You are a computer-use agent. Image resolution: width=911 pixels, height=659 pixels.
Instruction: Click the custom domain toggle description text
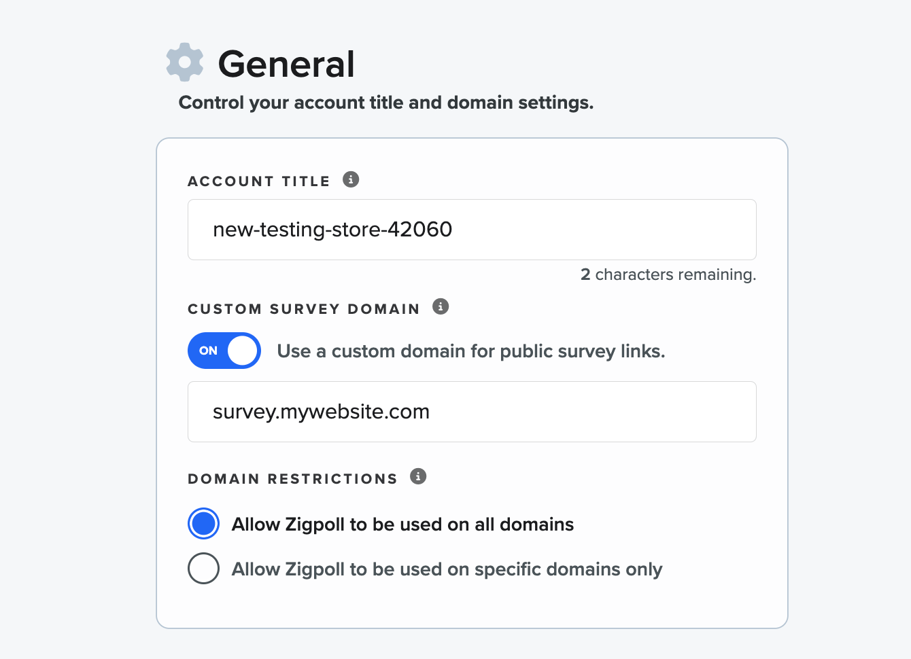(470, 351)
